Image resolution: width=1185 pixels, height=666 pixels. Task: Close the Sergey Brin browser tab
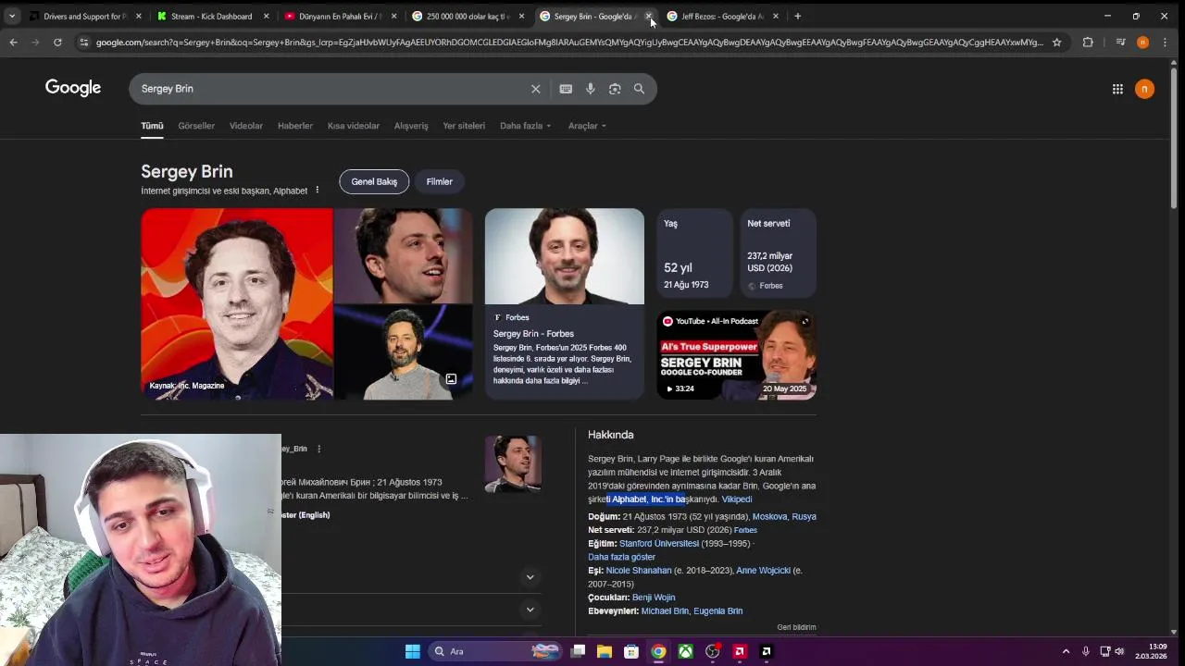[x=648, y=16]
